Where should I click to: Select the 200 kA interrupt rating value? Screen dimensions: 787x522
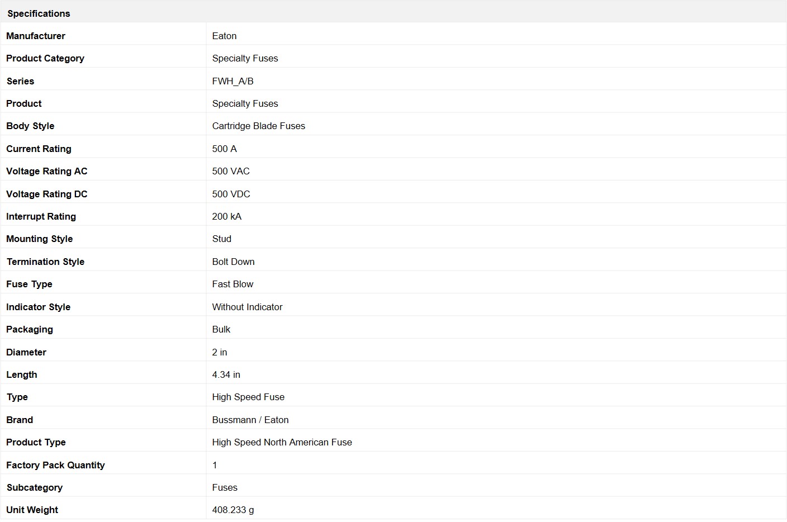click(x=226, y=216)
